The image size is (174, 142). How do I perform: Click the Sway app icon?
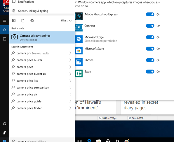click(79, 73)
